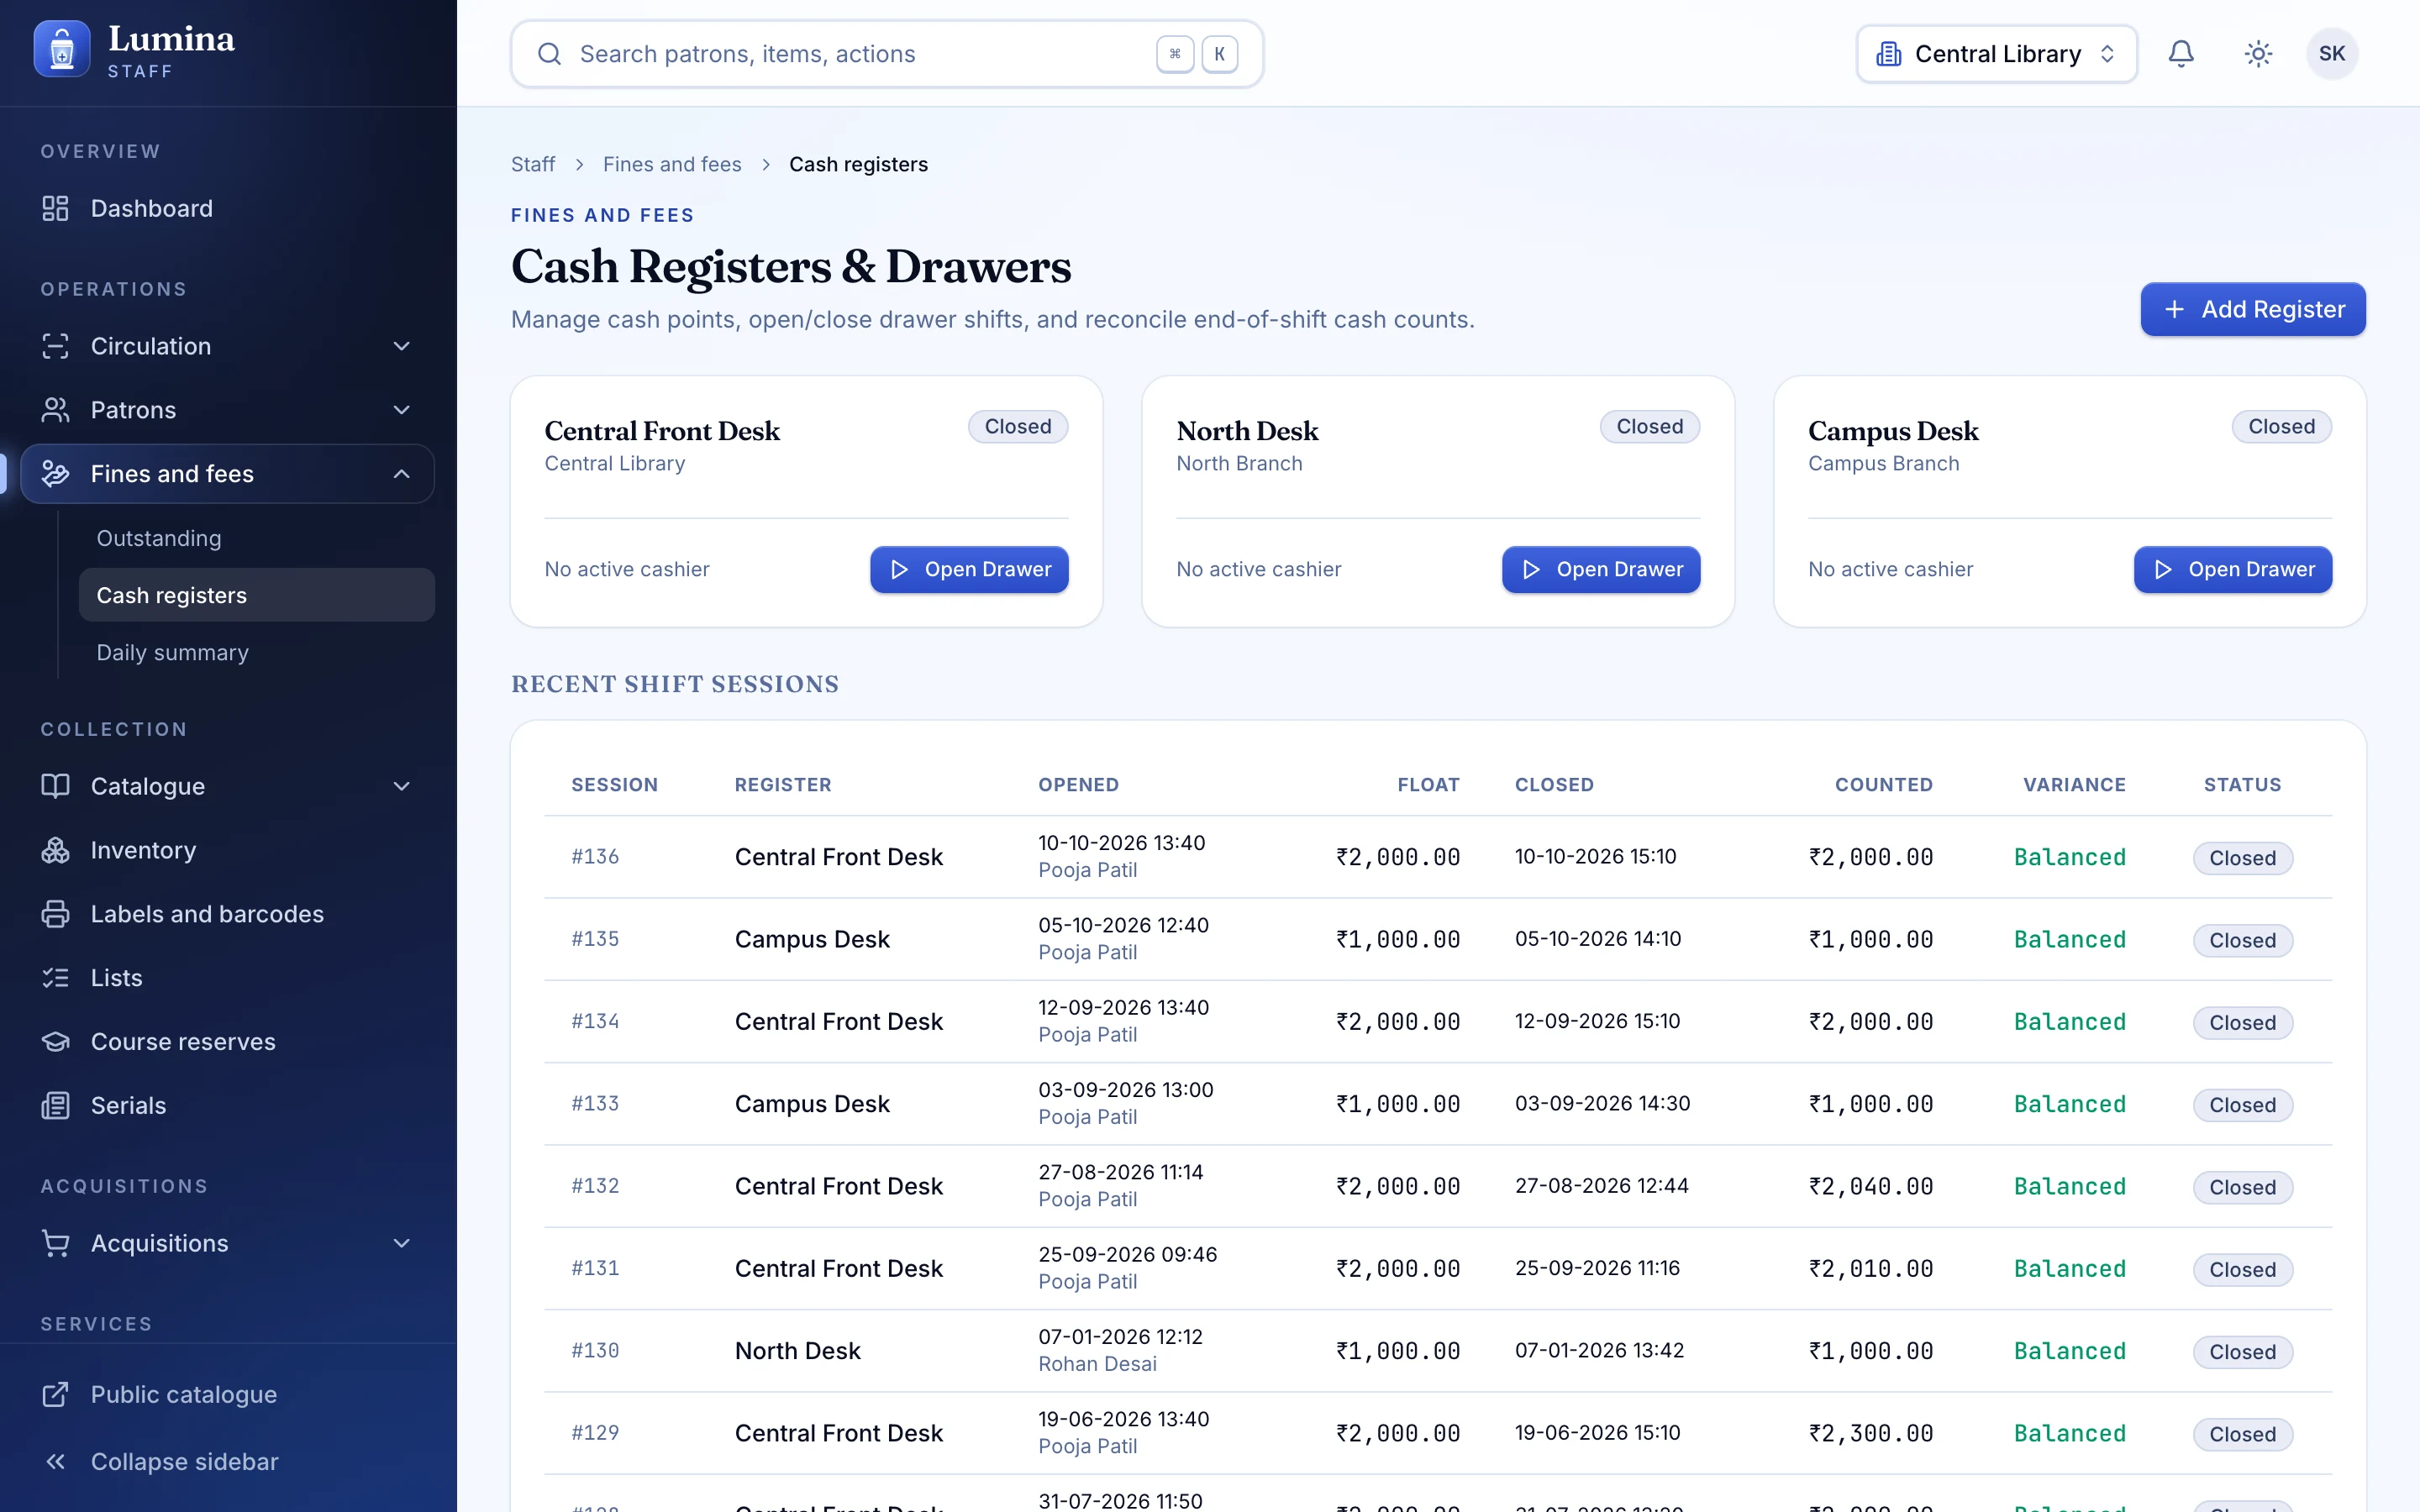Open the SK user avatar menu

point(2332,54)
